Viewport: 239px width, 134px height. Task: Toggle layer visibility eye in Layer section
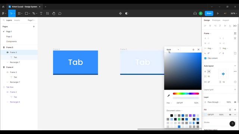click(235, 102)
